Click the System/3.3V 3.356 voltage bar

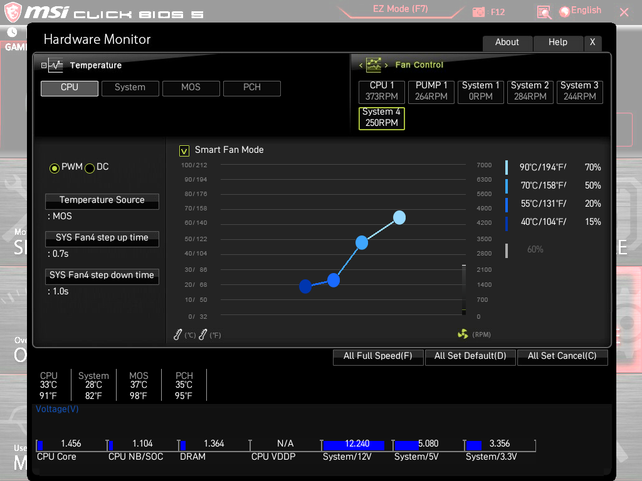pos(500,445)
